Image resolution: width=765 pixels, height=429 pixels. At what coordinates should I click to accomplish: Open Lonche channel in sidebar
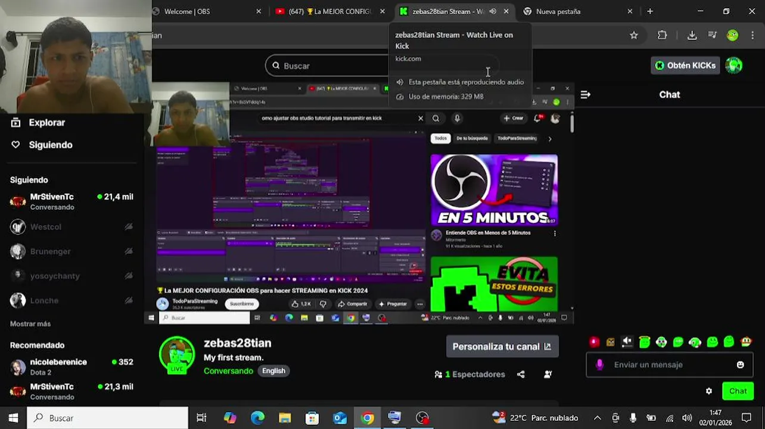click(x=71, y=300)
